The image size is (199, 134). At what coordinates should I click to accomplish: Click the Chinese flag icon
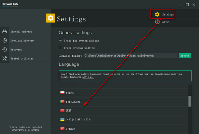coord(62,111)
